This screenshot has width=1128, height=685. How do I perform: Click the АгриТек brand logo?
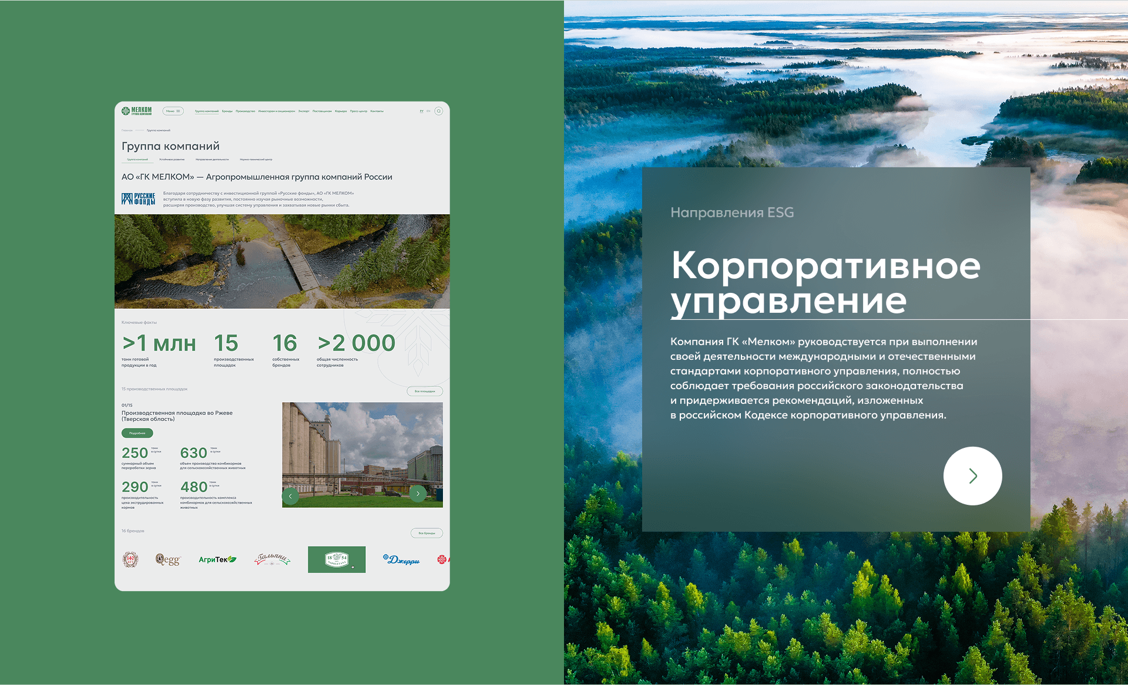[x=217, y=559]
